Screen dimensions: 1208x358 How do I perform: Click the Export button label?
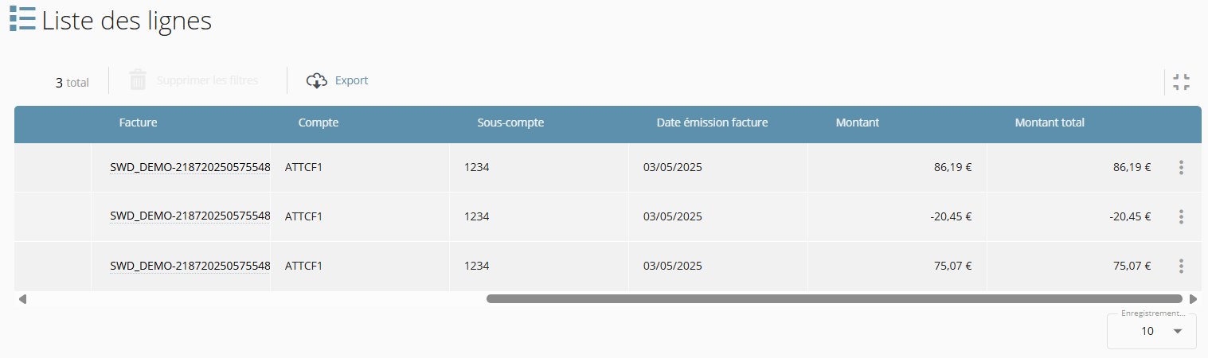[351, 80]
